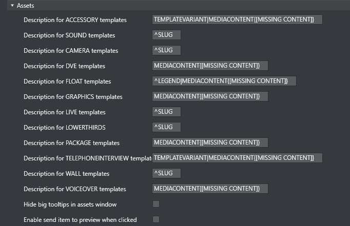The height and width of the screenshot is (226, 350).
Task: Select the DVE templates description field
Action: coord(210,66)
